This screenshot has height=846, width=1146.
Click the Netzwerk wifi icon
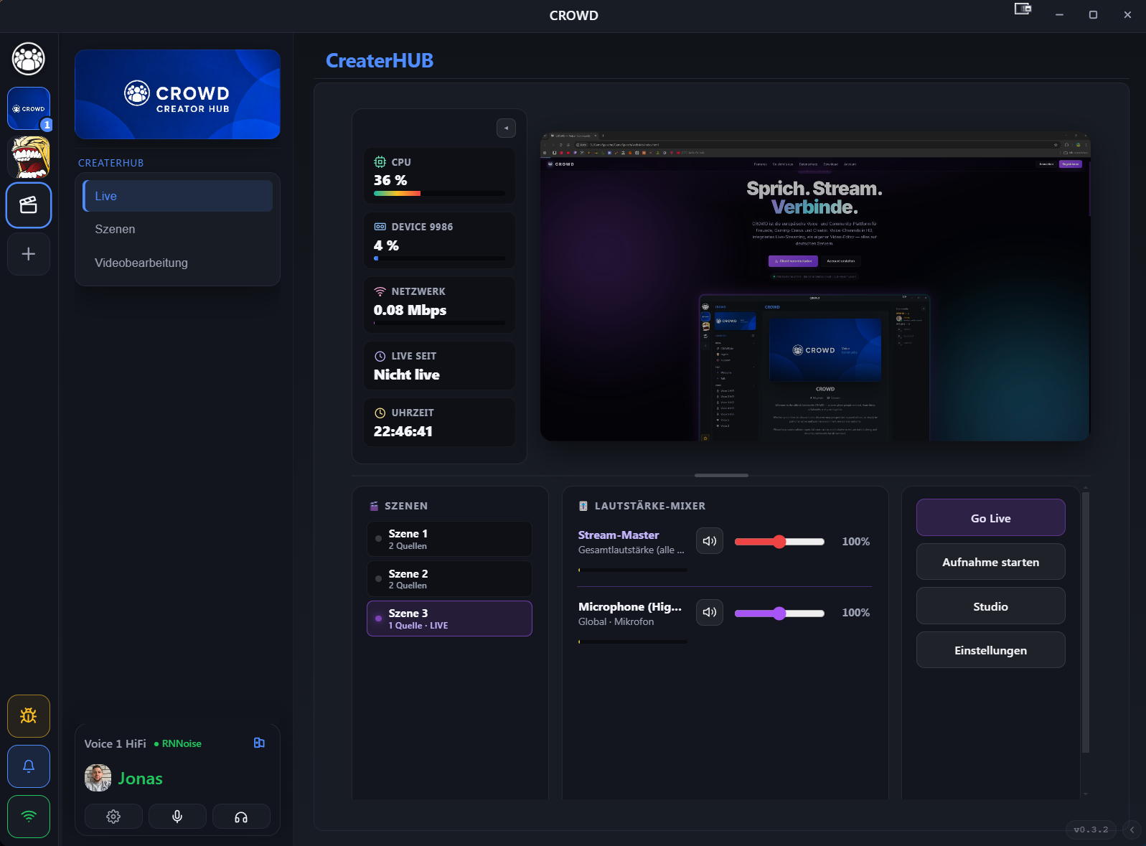[x=380, y=291]
